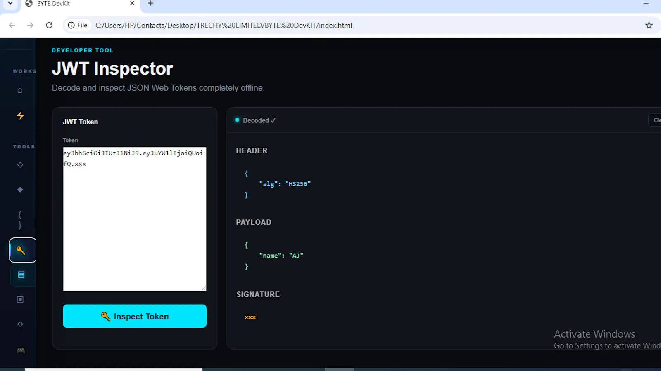Open a new browser tab
Screen dimensions: 661x371
click(151, 3)
